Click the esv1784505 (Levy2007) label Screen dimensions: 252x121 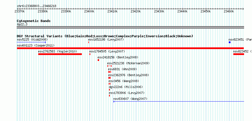point(107,51)
